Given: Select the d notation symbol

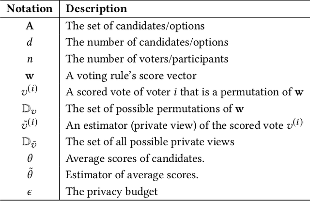Looking at the screenshot, I should [29, 42].
